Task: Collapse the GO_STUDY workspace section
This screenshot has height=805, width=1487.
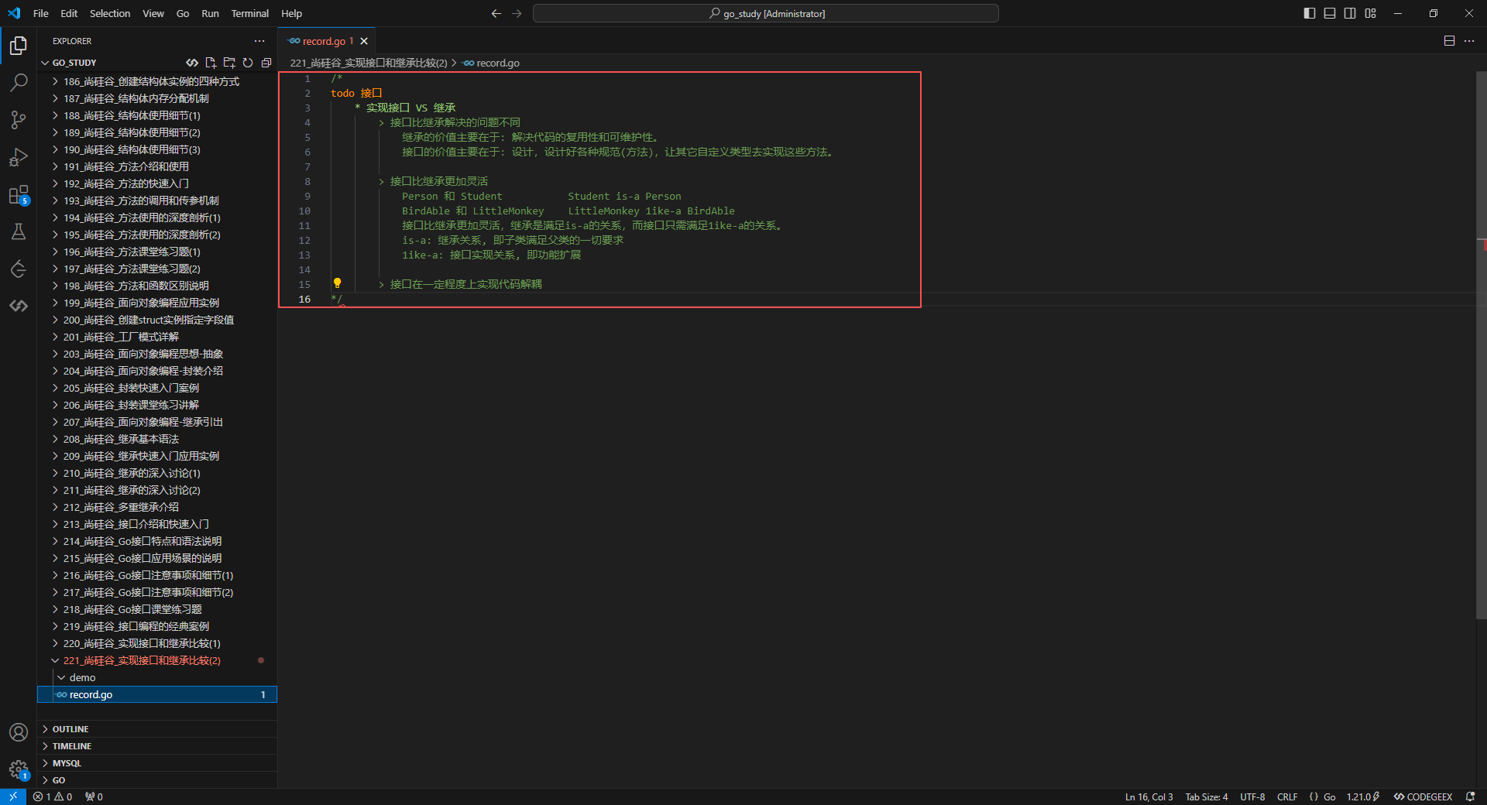Action: click(x=74, y=63)
